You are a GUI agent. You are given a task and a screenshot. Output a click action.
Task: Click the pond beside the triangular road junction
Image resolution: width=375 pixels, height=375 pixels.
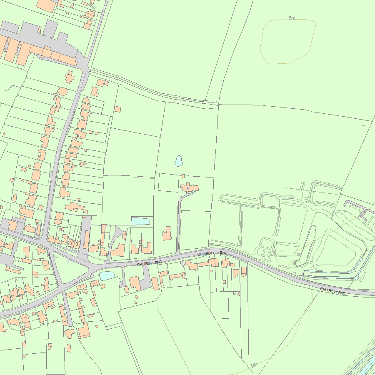point(107,276)
